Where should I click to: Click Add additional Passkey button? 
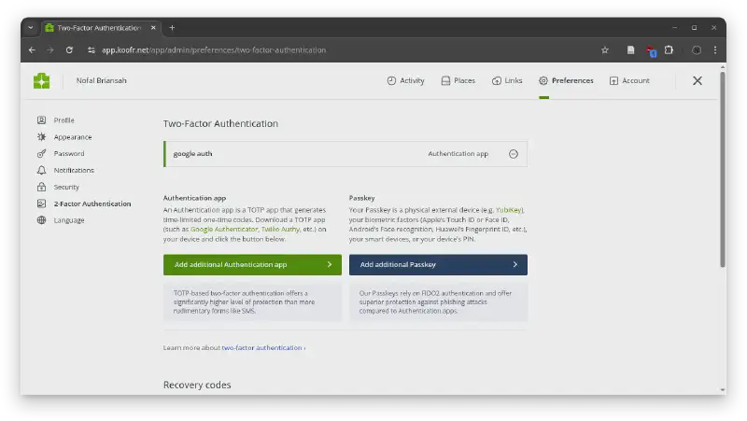pos(438,265)
